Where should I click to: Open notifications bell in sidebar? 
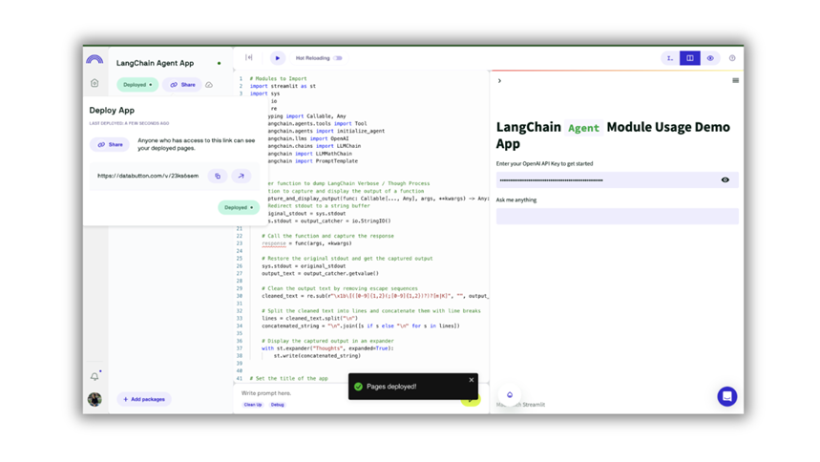(x=95, y=376)
